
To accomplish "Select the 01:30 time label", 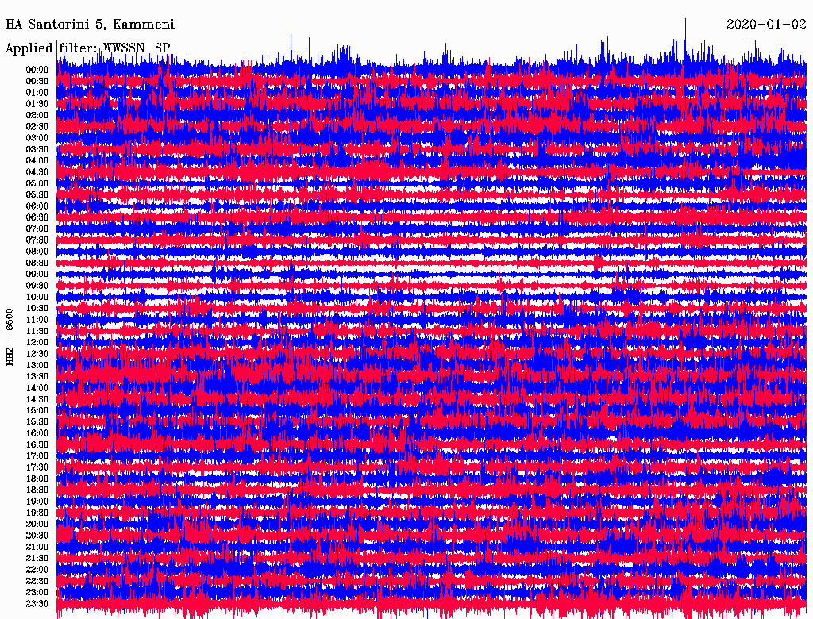I will pos(37,104).
